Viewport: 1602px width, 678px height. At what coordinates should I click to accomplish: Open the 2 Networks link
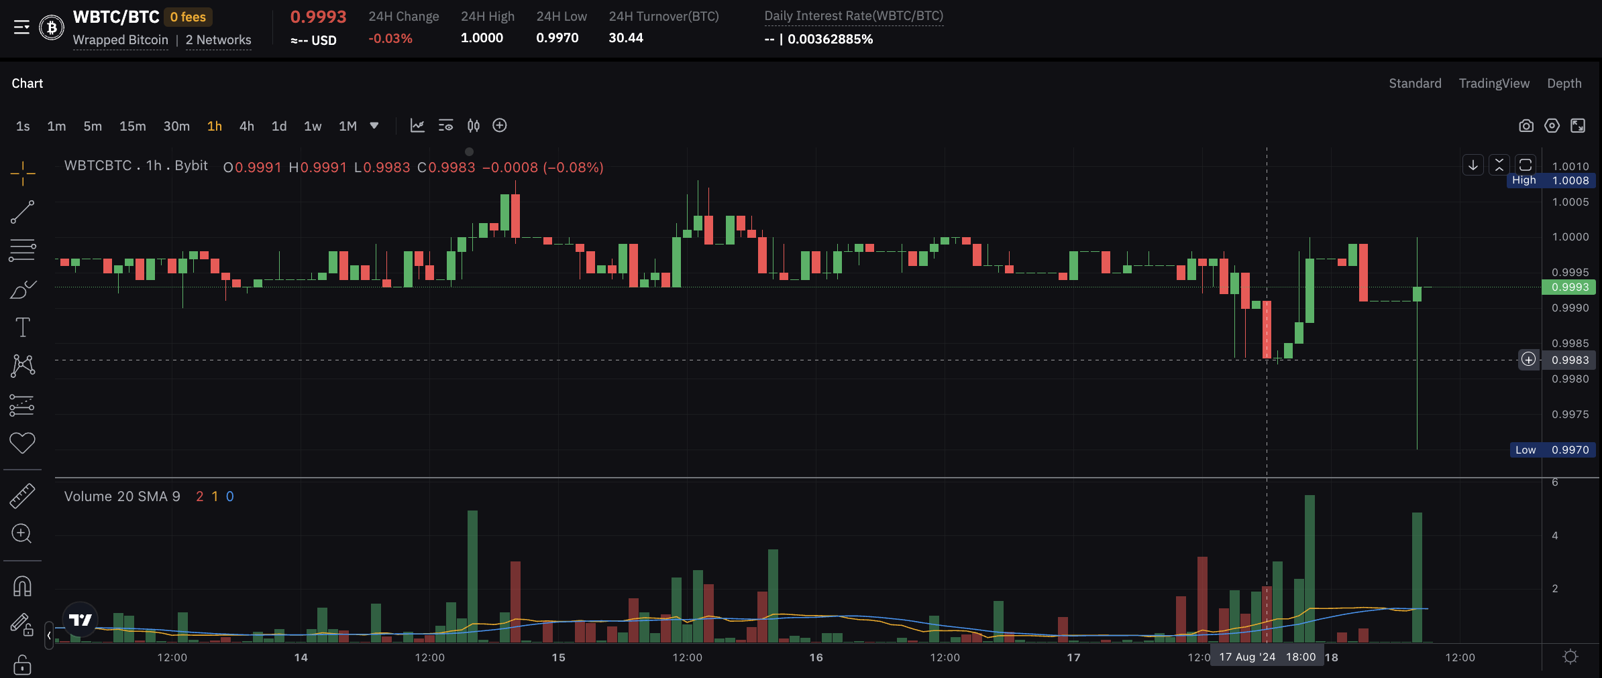pos(218,40)
